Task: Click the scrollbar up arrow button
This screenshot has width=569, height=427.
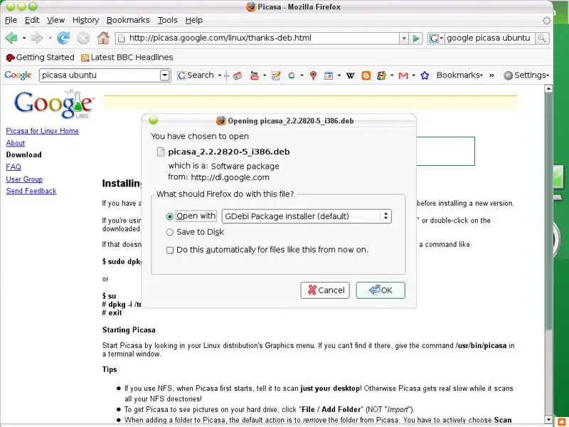Action: [548, 88]
